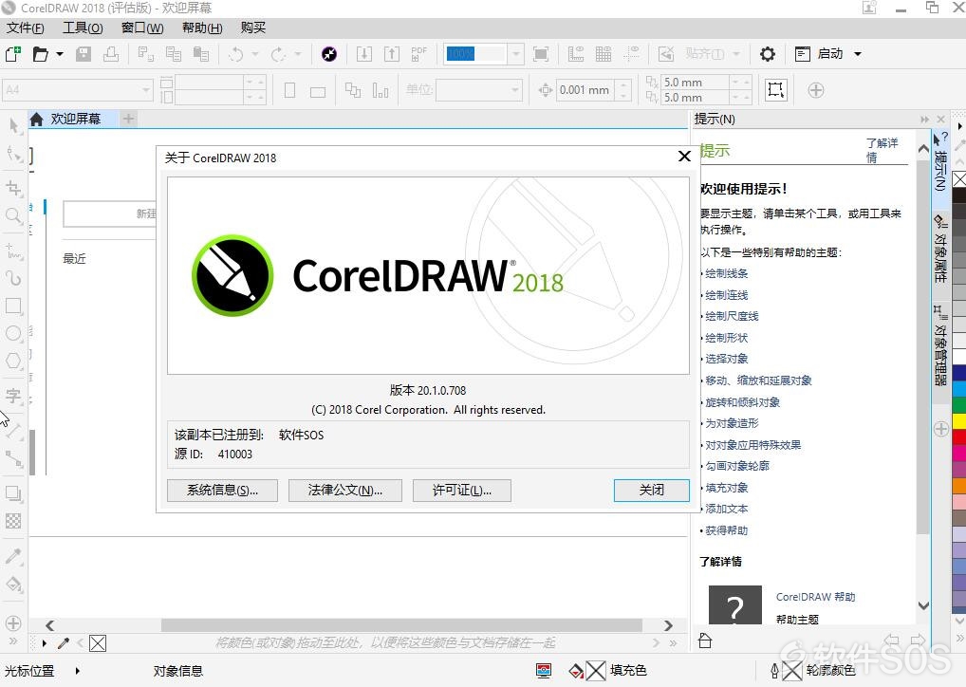Open the 窗口(W) menu
This screenshot has height=687, width=966.
142,28
